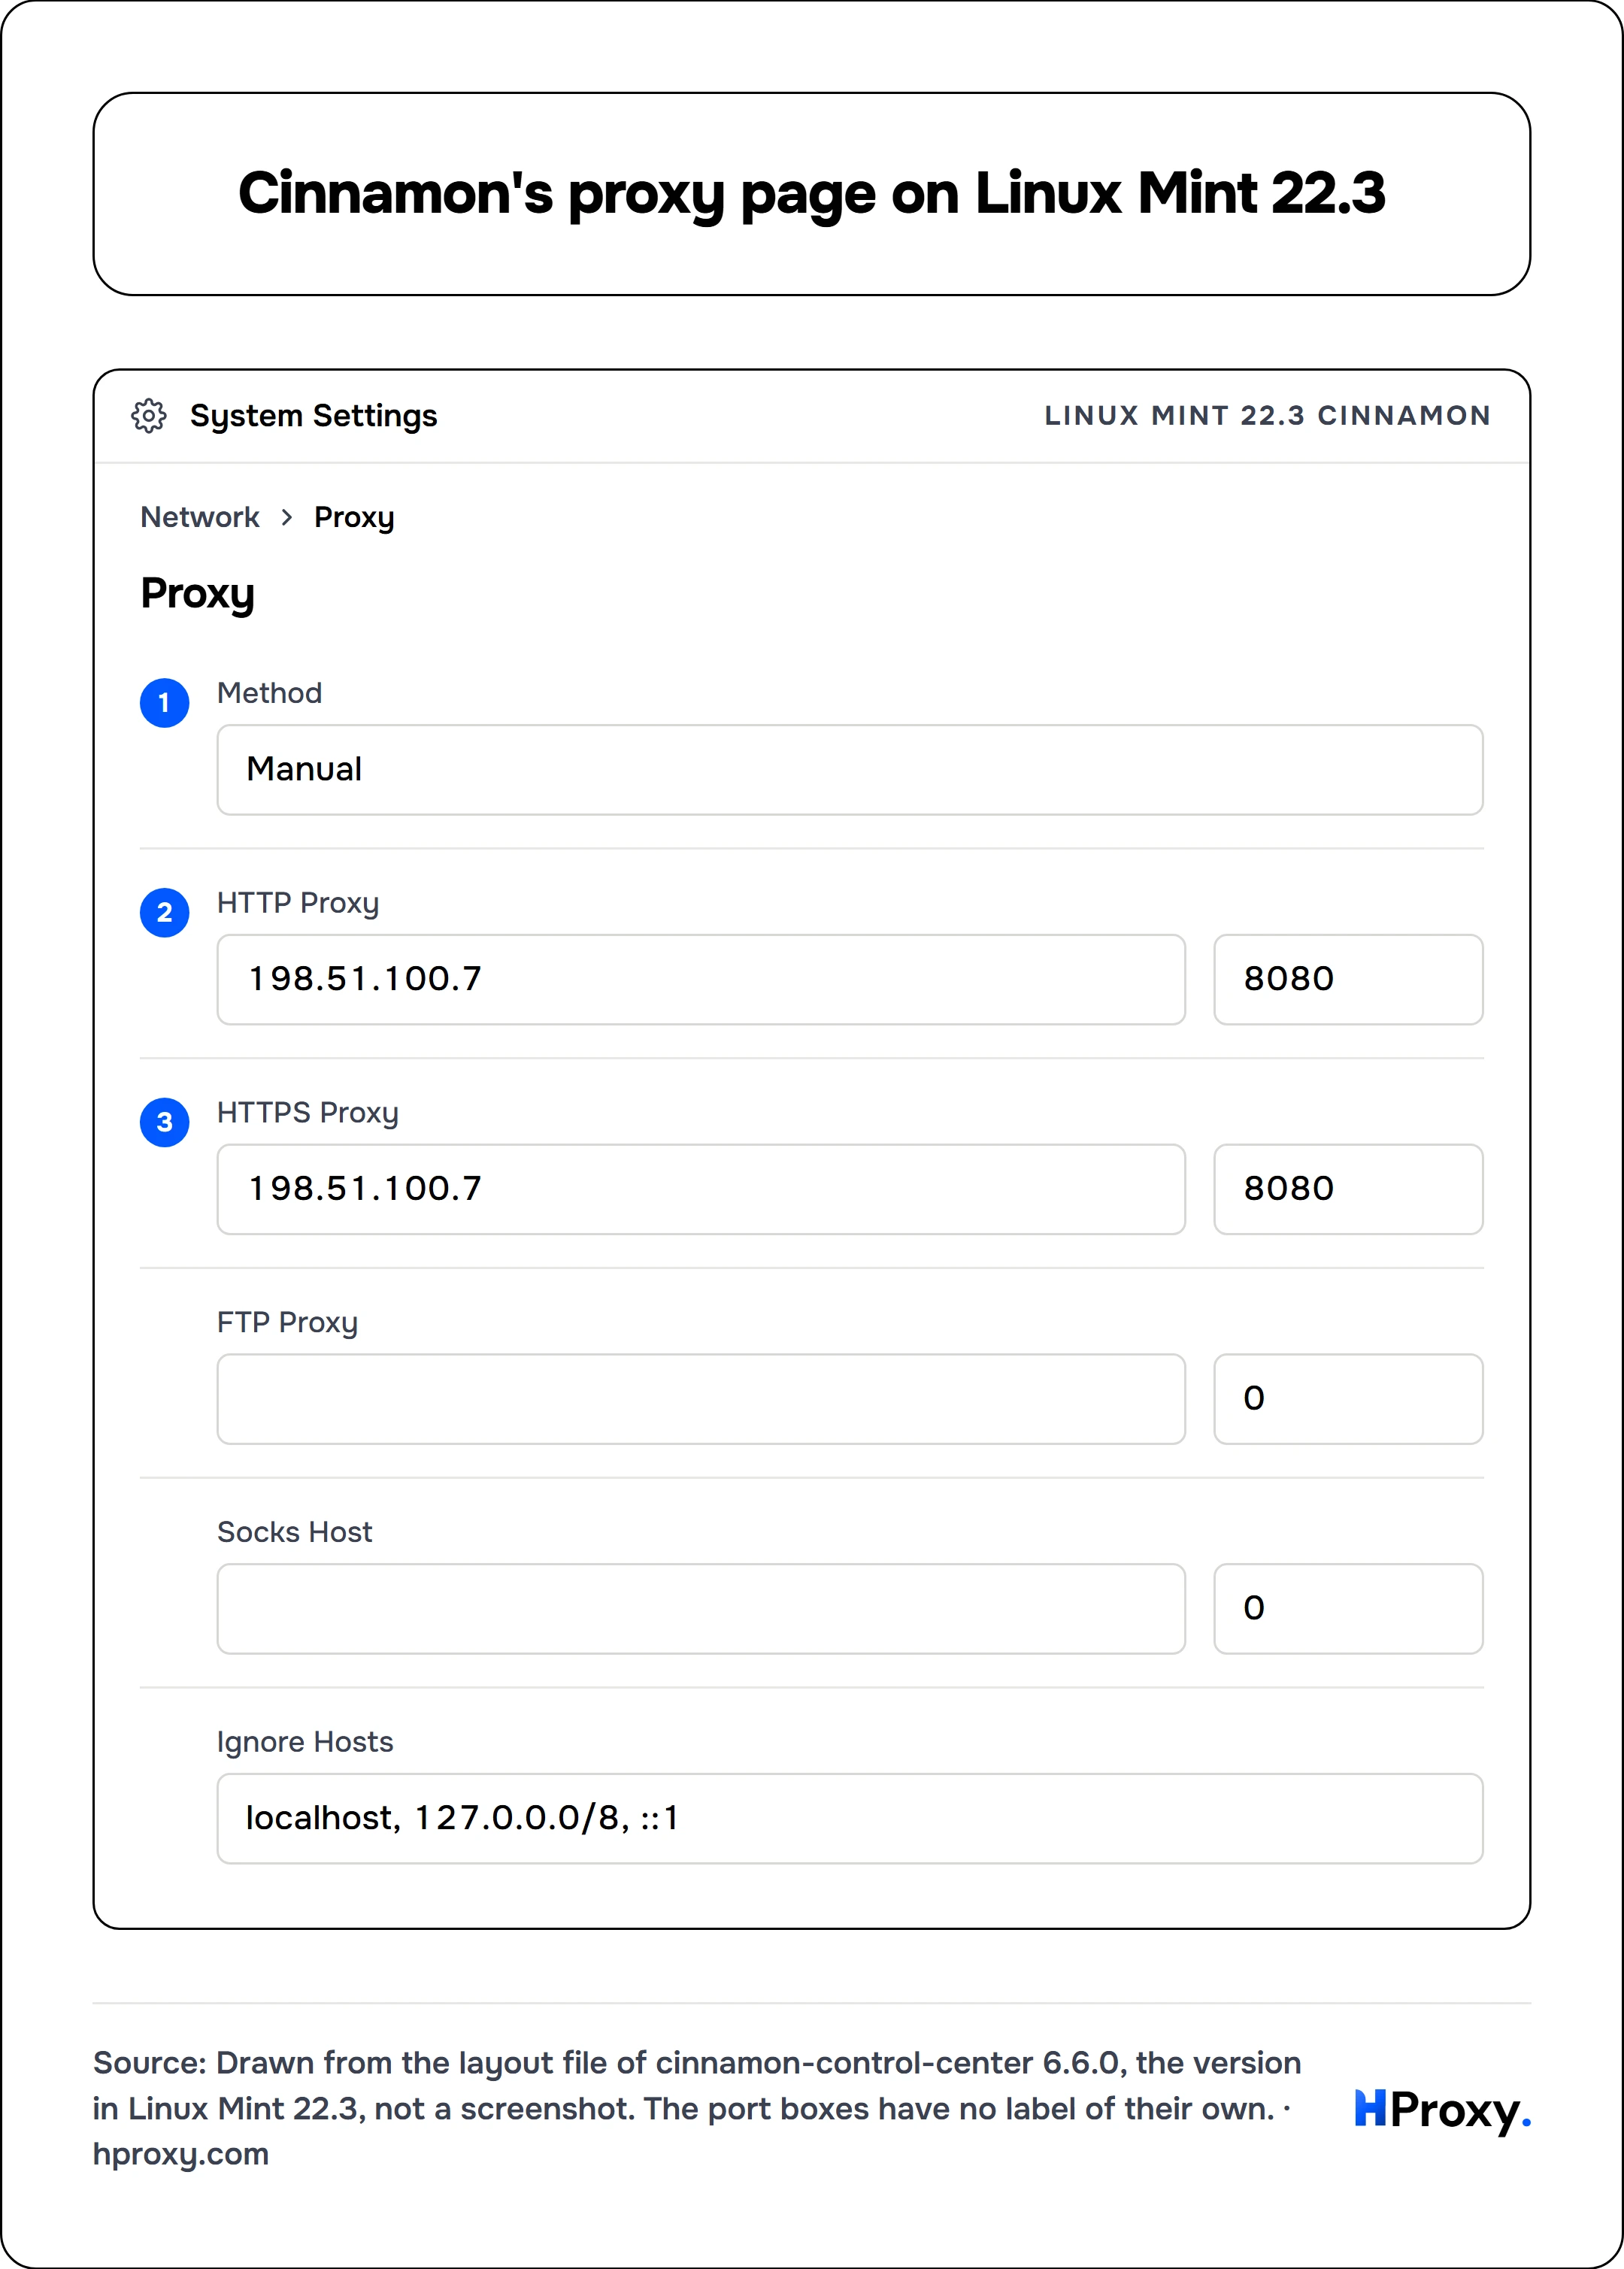Click the Ignore Hosts field
The width and height of the screenshot is (1624, 2269).
pyautogui.click(x=849, y=1819)
